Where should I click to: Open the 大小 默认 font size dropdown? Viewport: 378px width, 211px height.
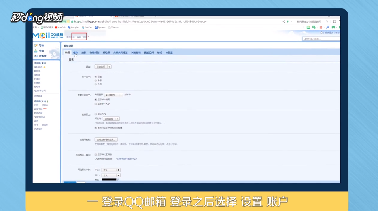click(x=110, y=175)
